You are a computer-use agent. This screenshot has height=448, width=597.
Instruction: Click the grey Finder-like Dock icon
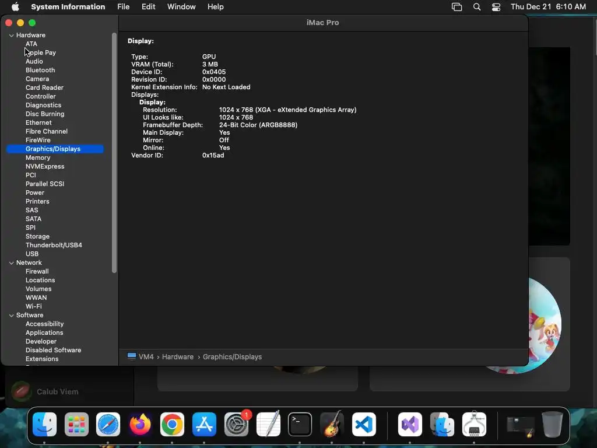pyautogui.click(x=442, y=425)
